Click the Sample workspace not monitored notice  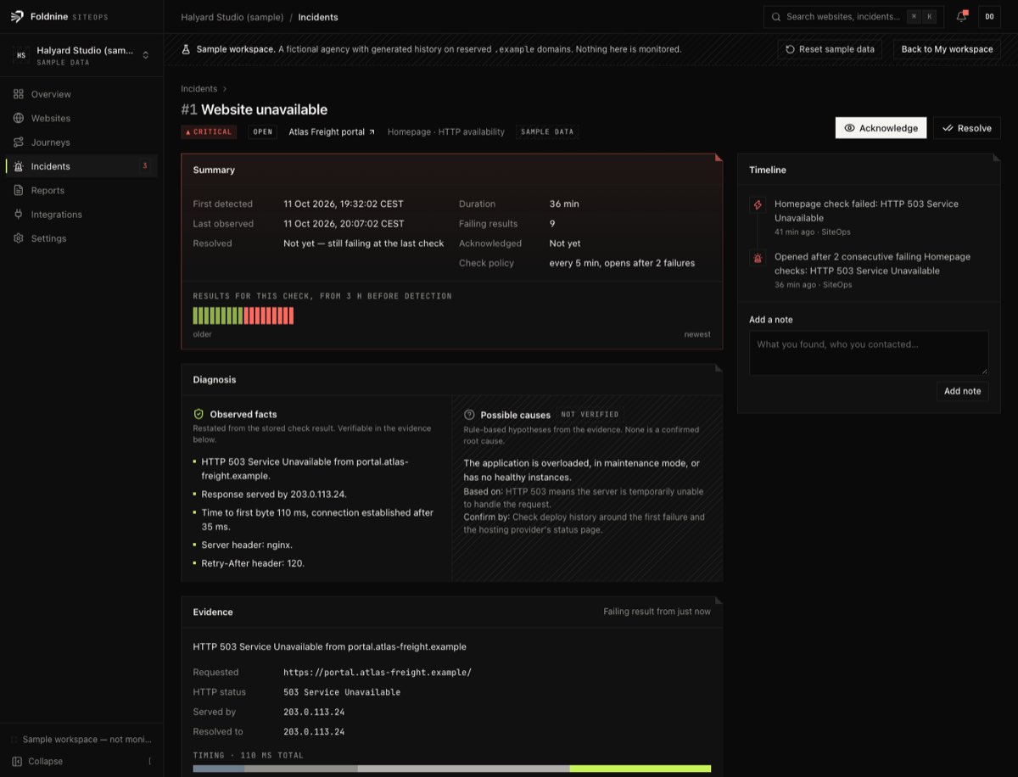(81, 740)
